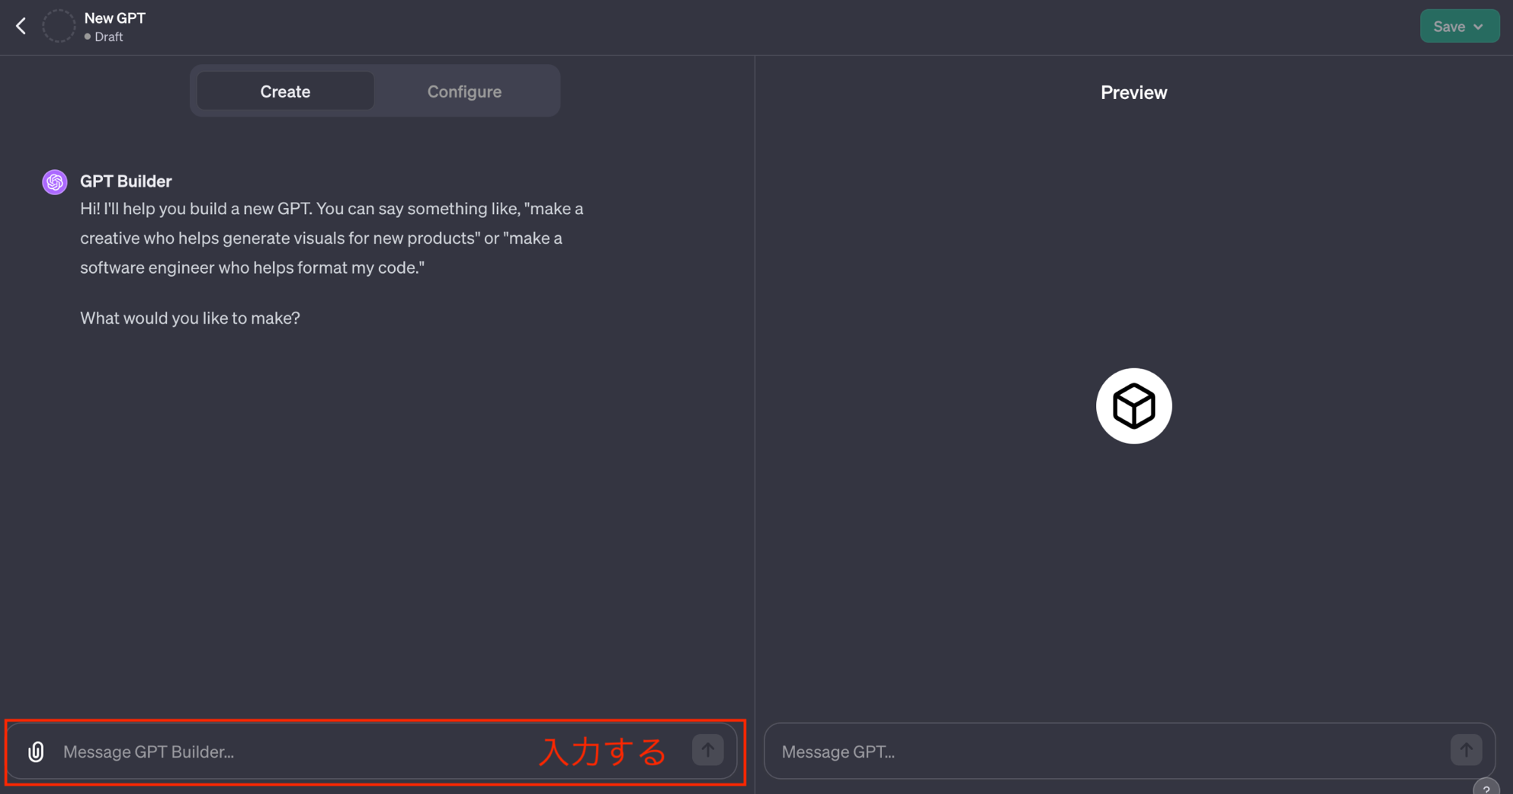Switch to the Configure tab
The width and height of the screenshot is (1513, 794).
coord(464,91)
